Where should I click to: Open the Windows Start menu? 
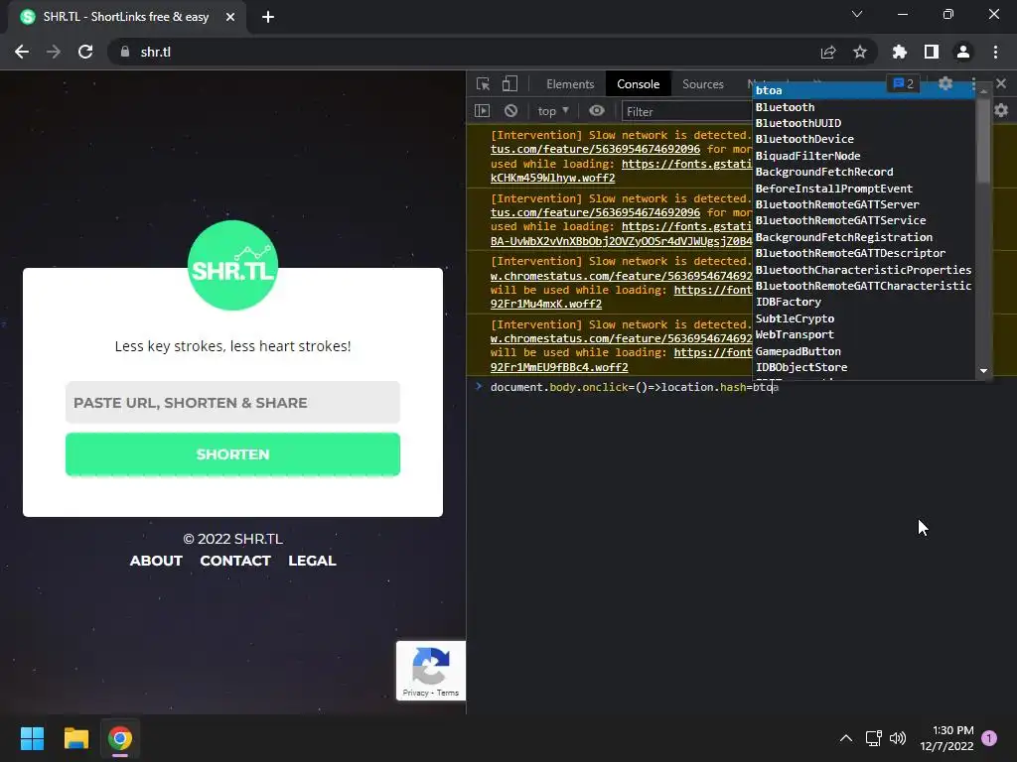tap(32, 738)
